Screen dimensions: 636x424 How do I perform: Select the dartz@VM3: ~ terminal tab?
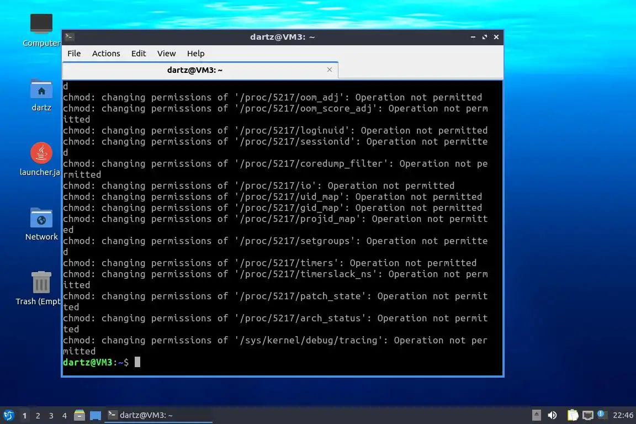coord(195,70)
